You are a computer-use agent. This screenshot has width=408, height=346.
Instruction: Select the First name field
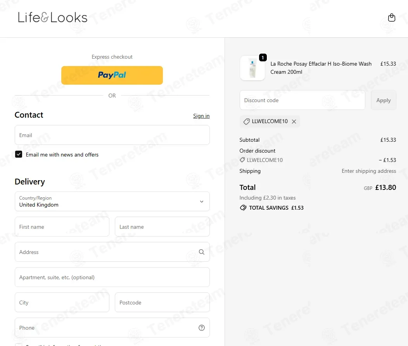coord(62,227)
